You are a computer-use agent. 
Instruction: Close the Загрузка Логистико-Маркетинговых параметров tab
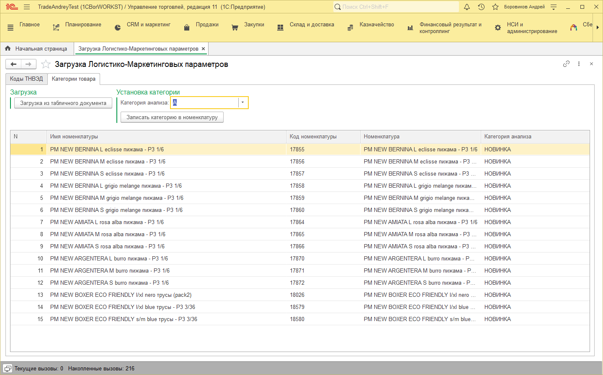203,48
